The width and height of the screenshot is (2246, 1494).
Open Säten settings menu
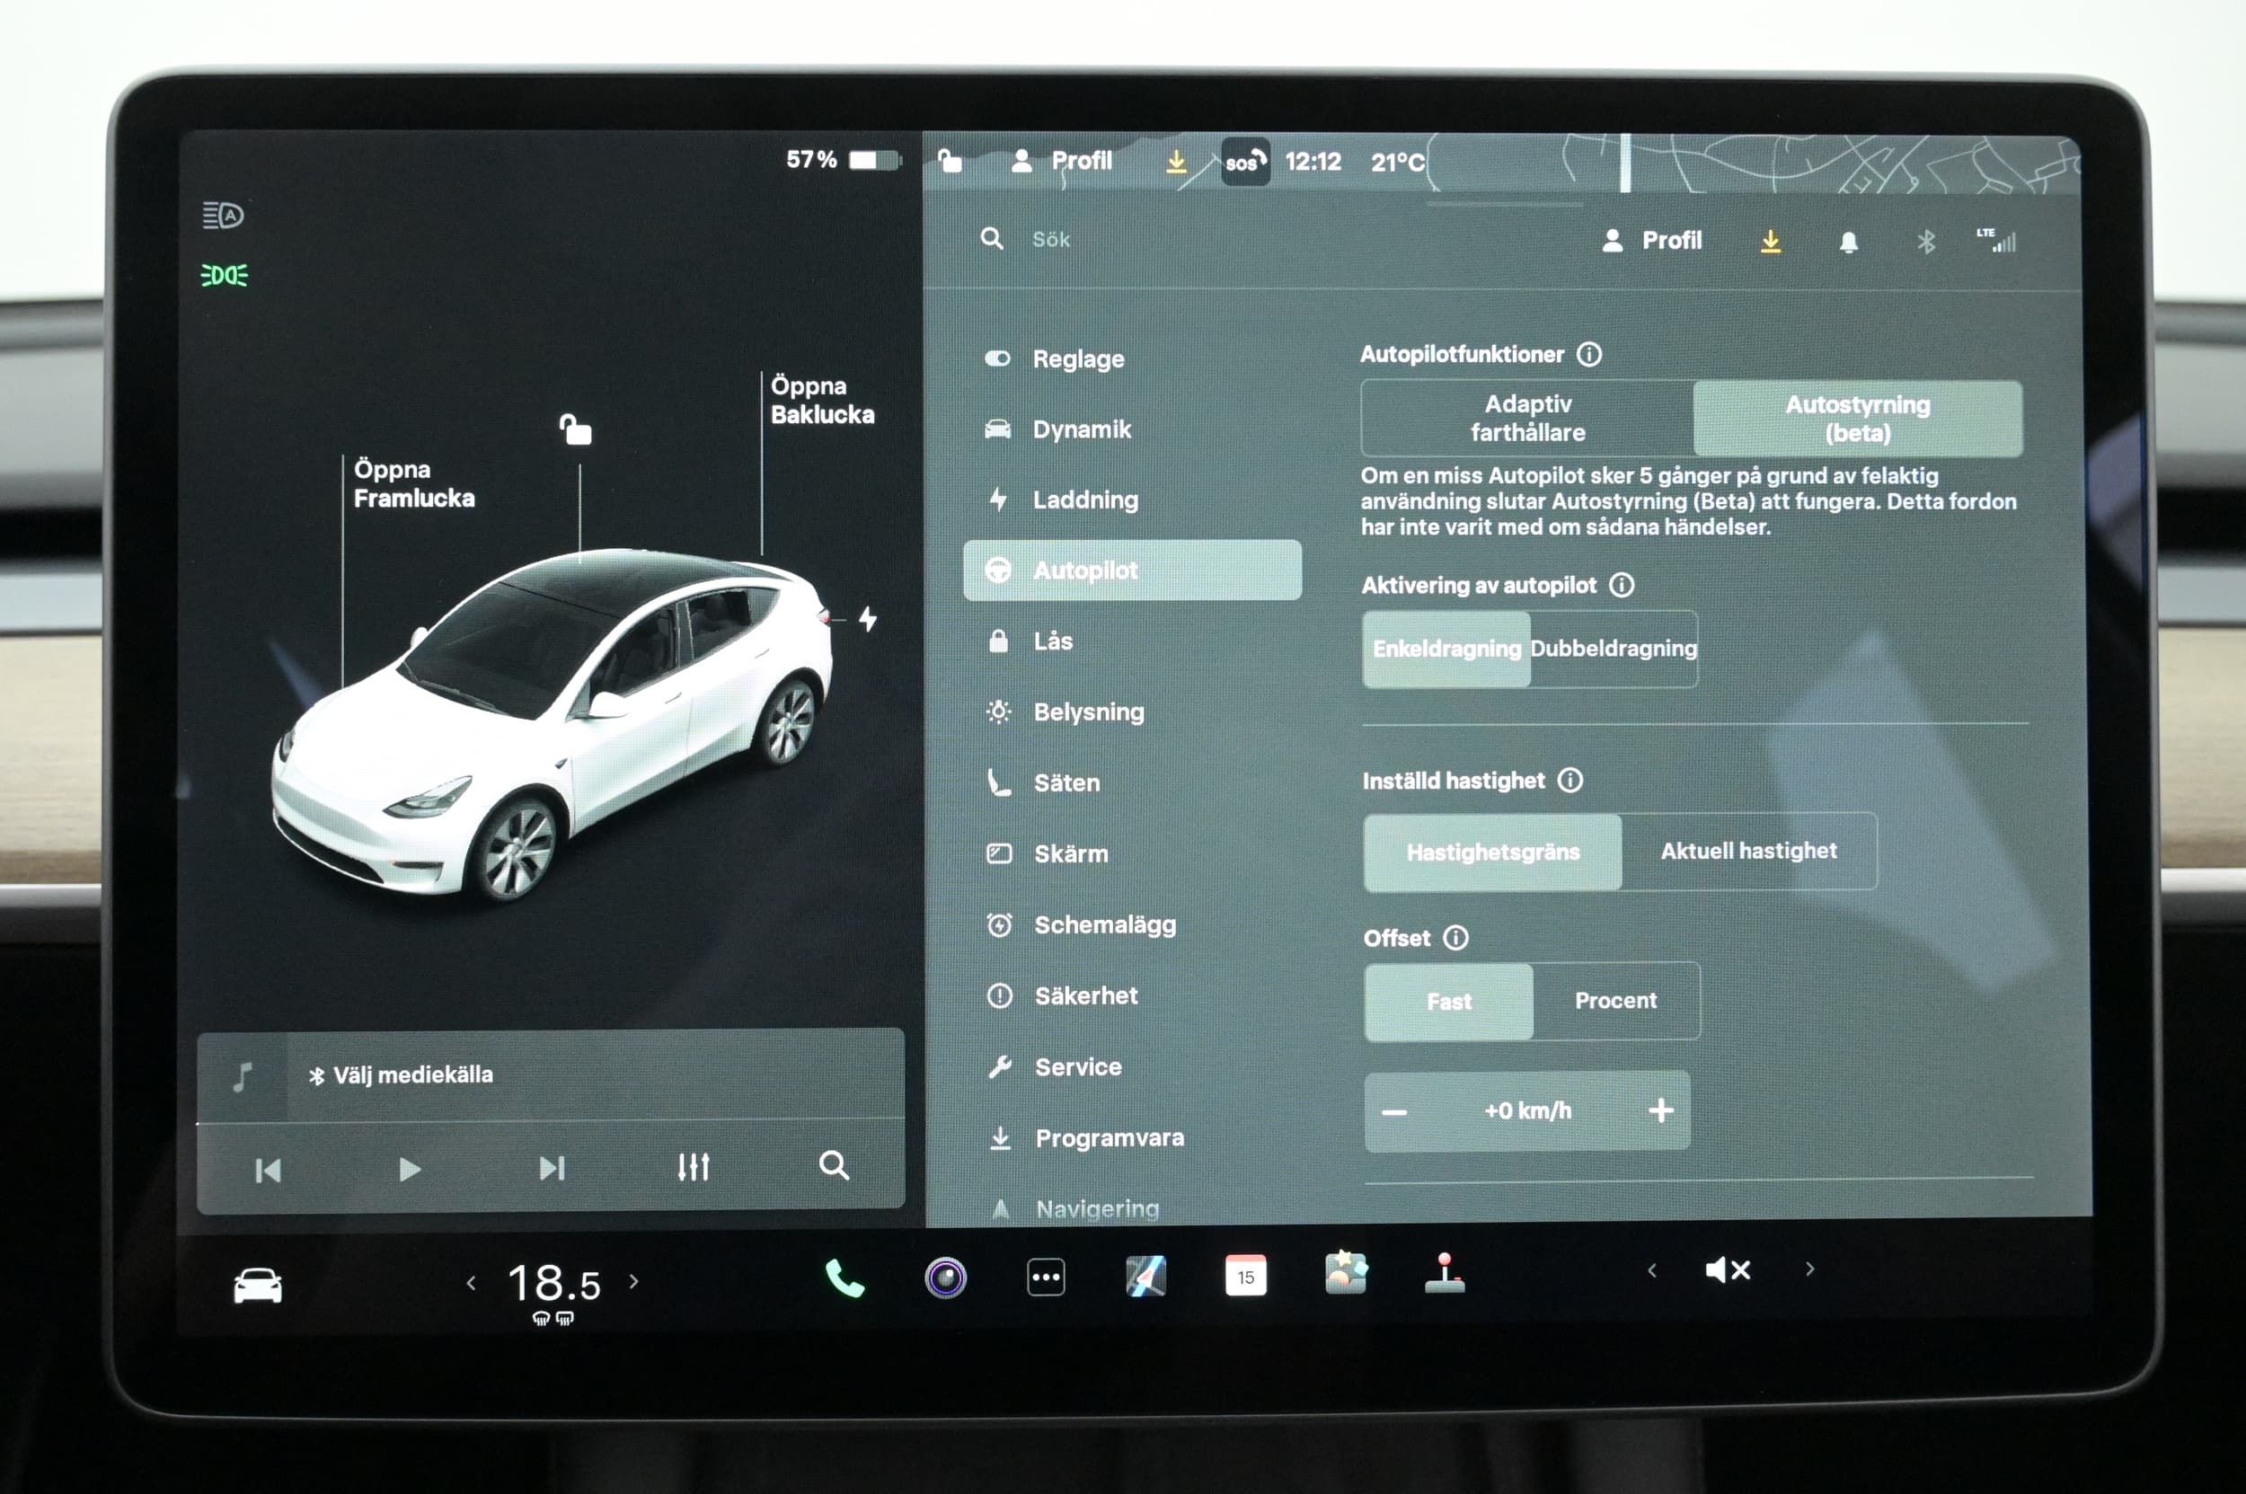pyautogui.click(x=1132, y=783)
